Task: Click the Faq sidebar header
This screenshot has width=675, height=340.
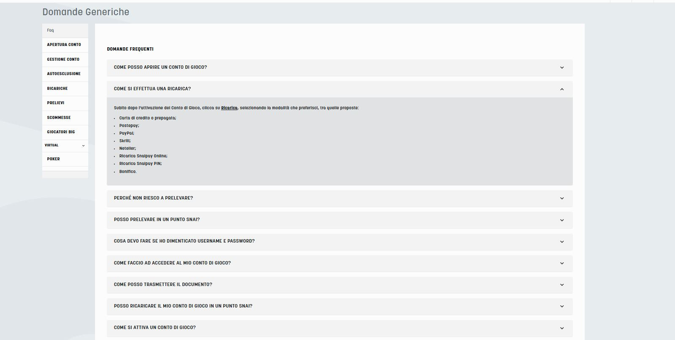Action: coord(51,30)
